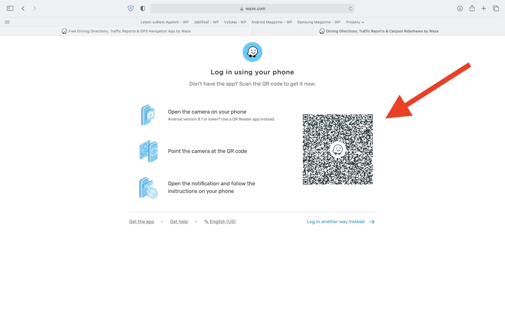Click Point the camera at the QR code
505x316 pixels.
click(207, 151)
